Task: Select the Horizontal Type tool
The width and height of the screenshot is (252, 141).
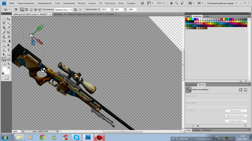Action: point(9,50)
